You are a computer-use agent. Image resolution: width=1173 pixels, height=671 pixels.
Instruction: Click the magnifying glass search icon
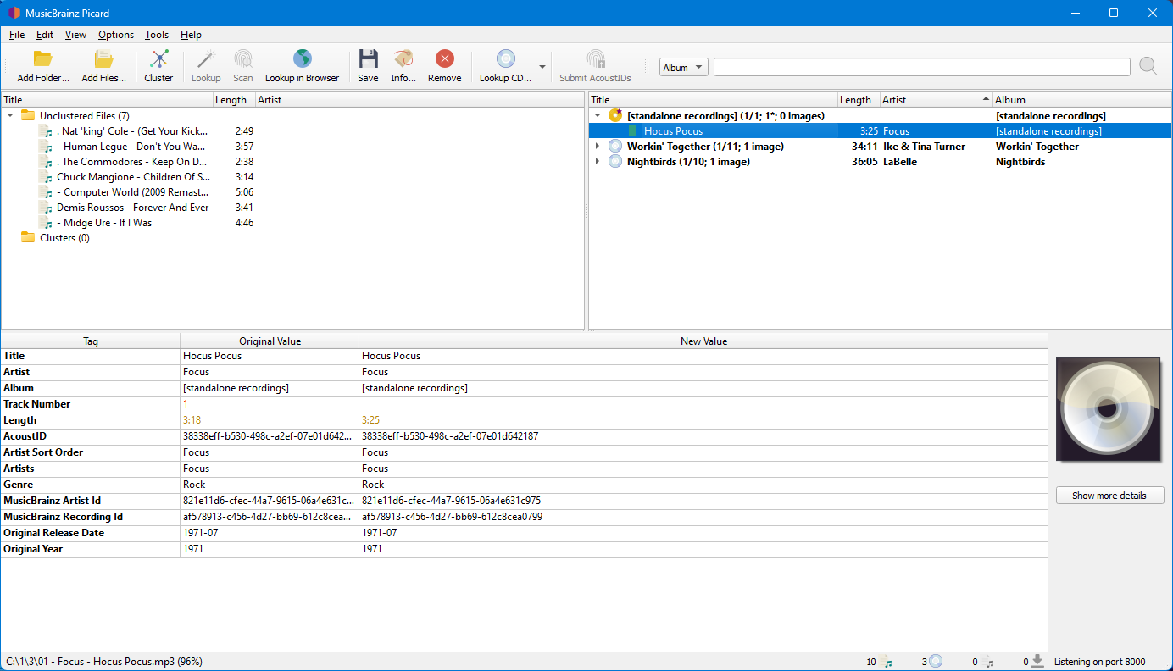(x=1148, y=66)
